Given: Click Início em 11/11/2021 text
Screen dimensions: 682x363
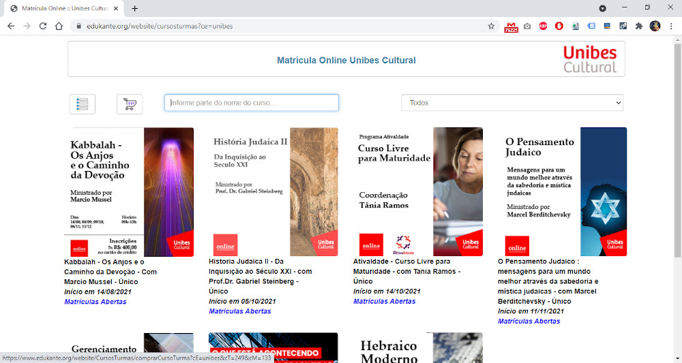Looking at the screenshot, I should click(x=531, y=311).
